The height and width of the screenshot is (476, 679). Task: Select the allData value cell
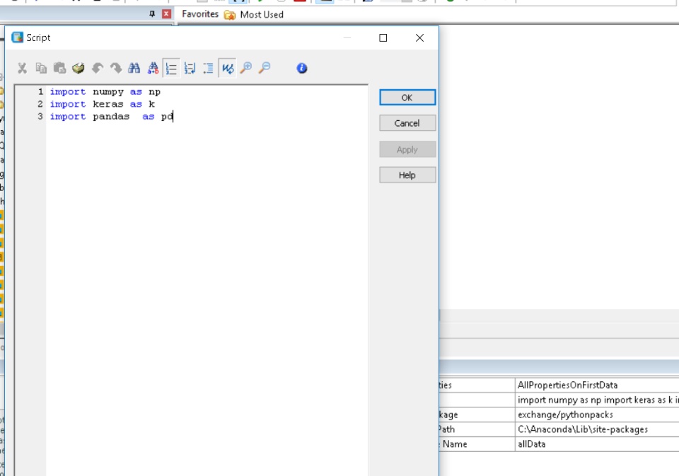(597, 444)
